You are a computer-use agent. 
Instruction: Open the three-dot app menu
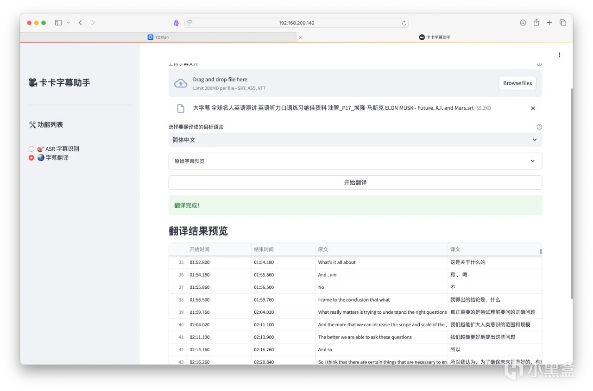point(559,55)
